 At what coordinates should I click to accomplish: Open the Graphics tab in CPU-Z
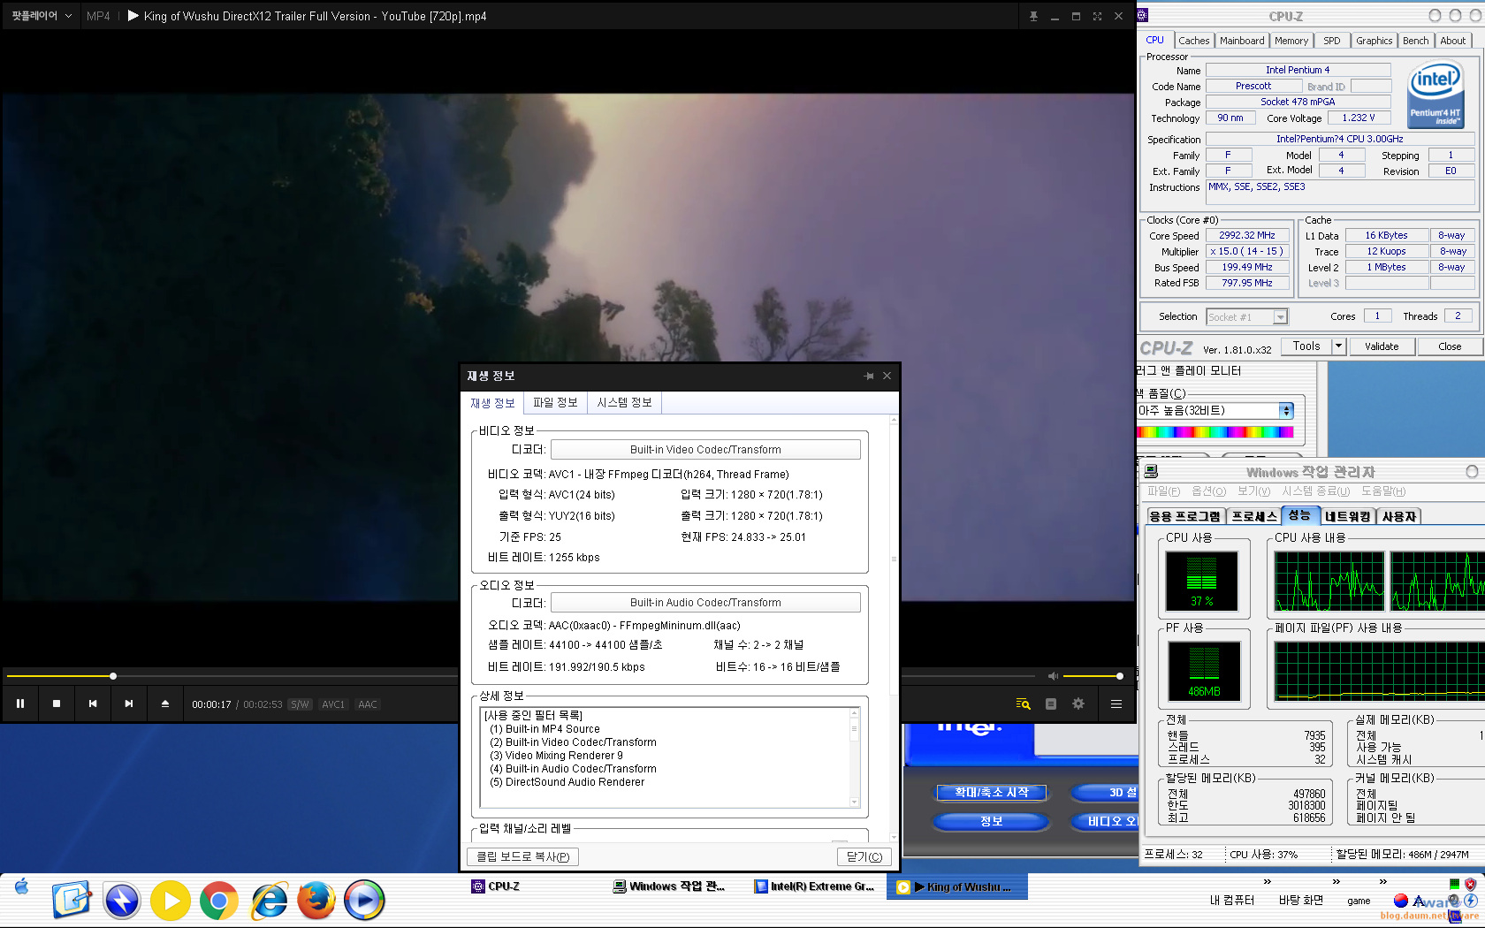(1375, 41)
